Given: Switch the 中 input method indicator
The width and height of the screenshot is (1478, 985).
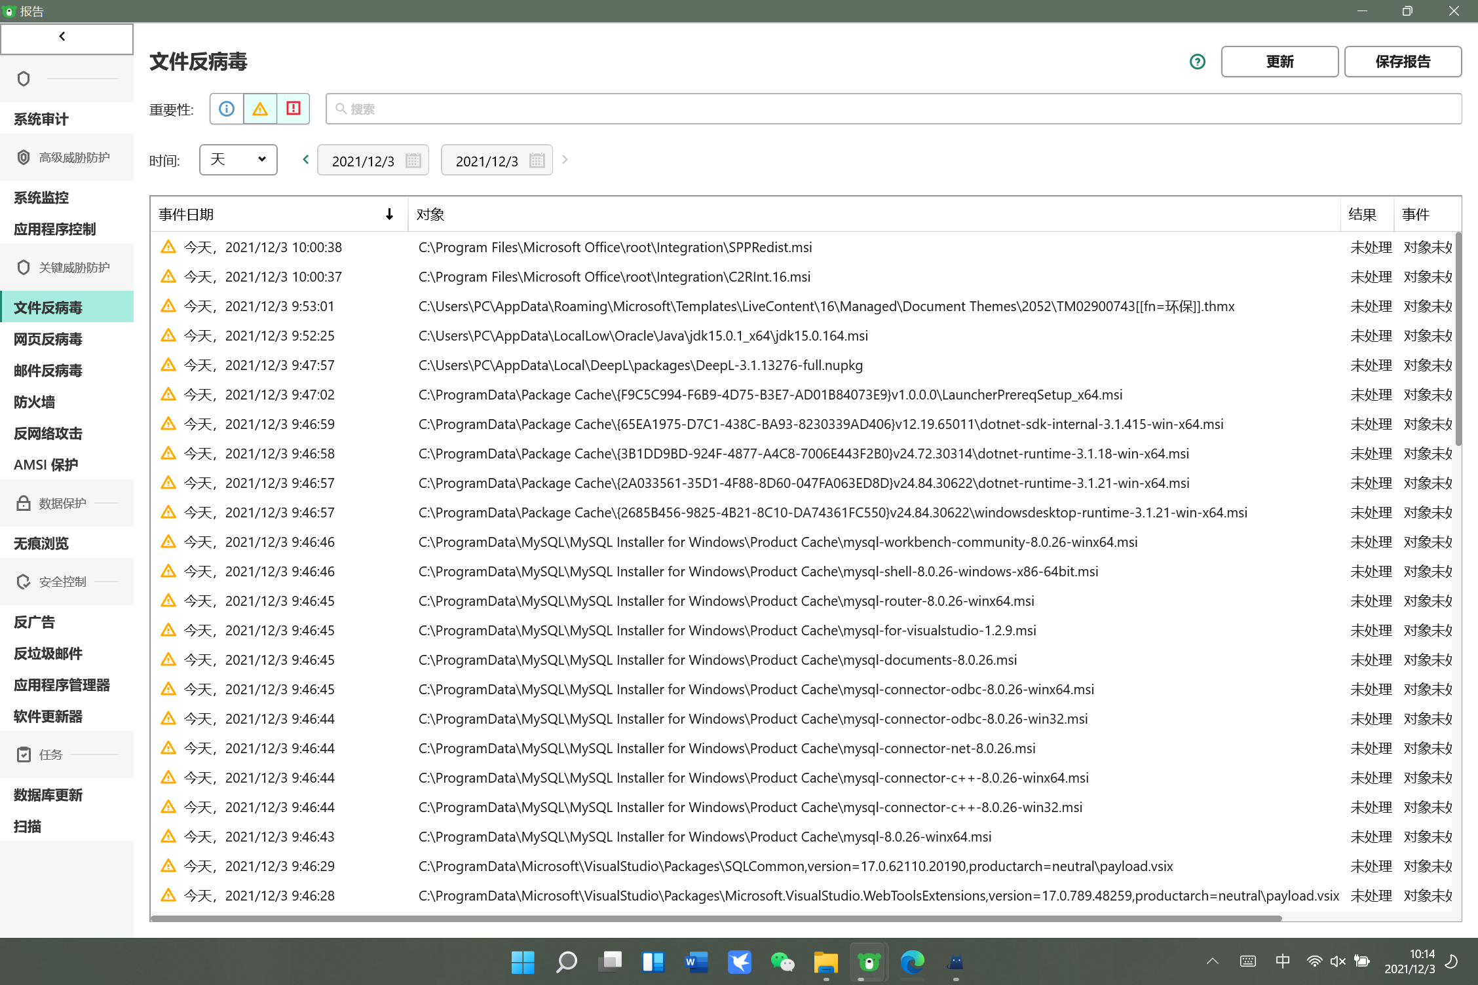Looking at the screenshot, I should 1282,961.
